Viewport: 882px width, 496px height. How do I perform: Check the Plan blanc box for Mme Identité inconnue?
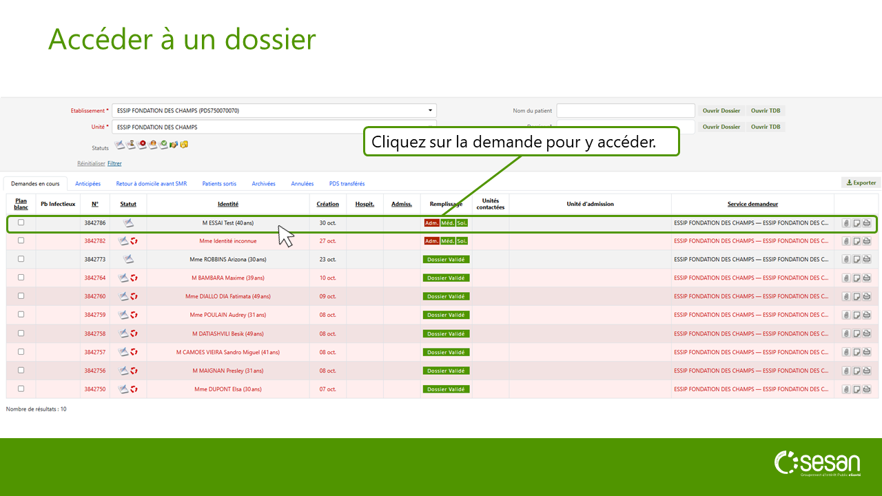pos(21,240)
